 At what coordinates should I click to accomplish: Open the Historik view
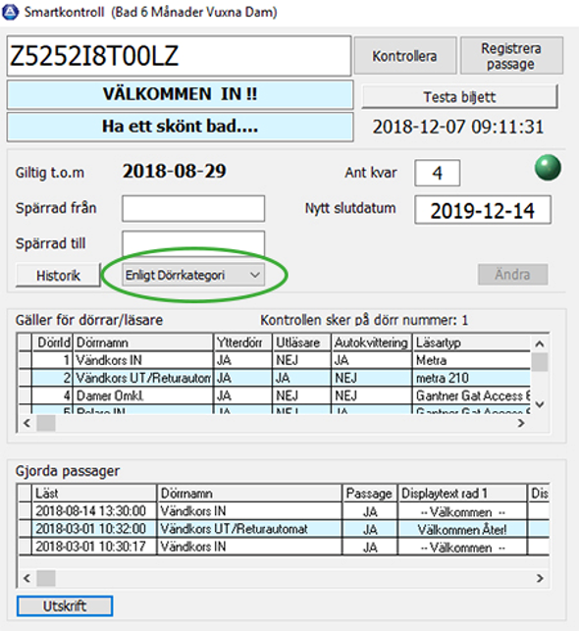pyautogui.click(x=58, y=275)
